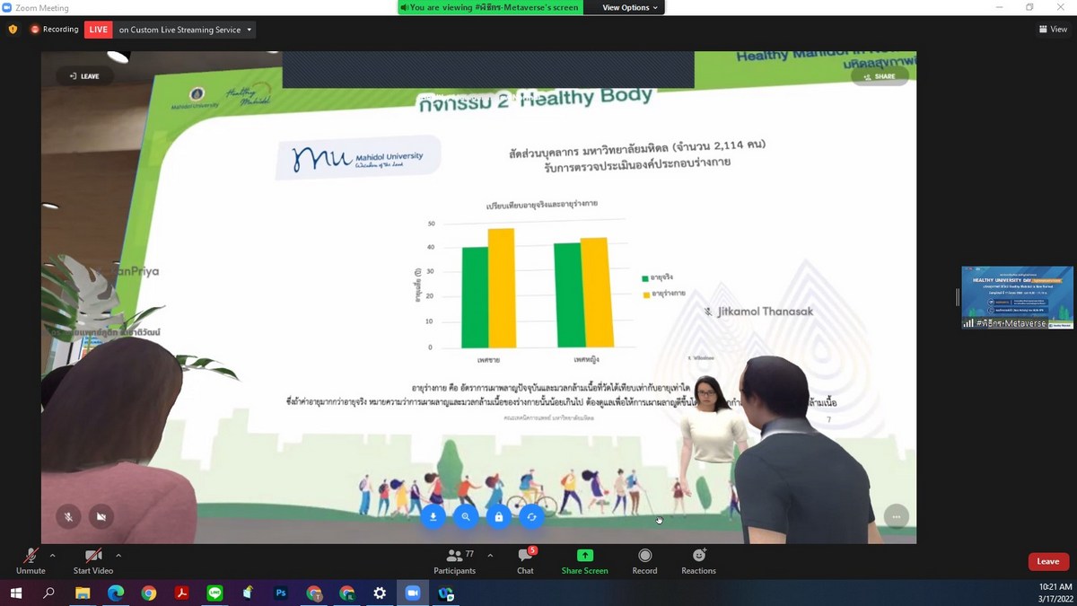
Task: Expand video options arrow beside Start Video
Action: click(118, 556)
